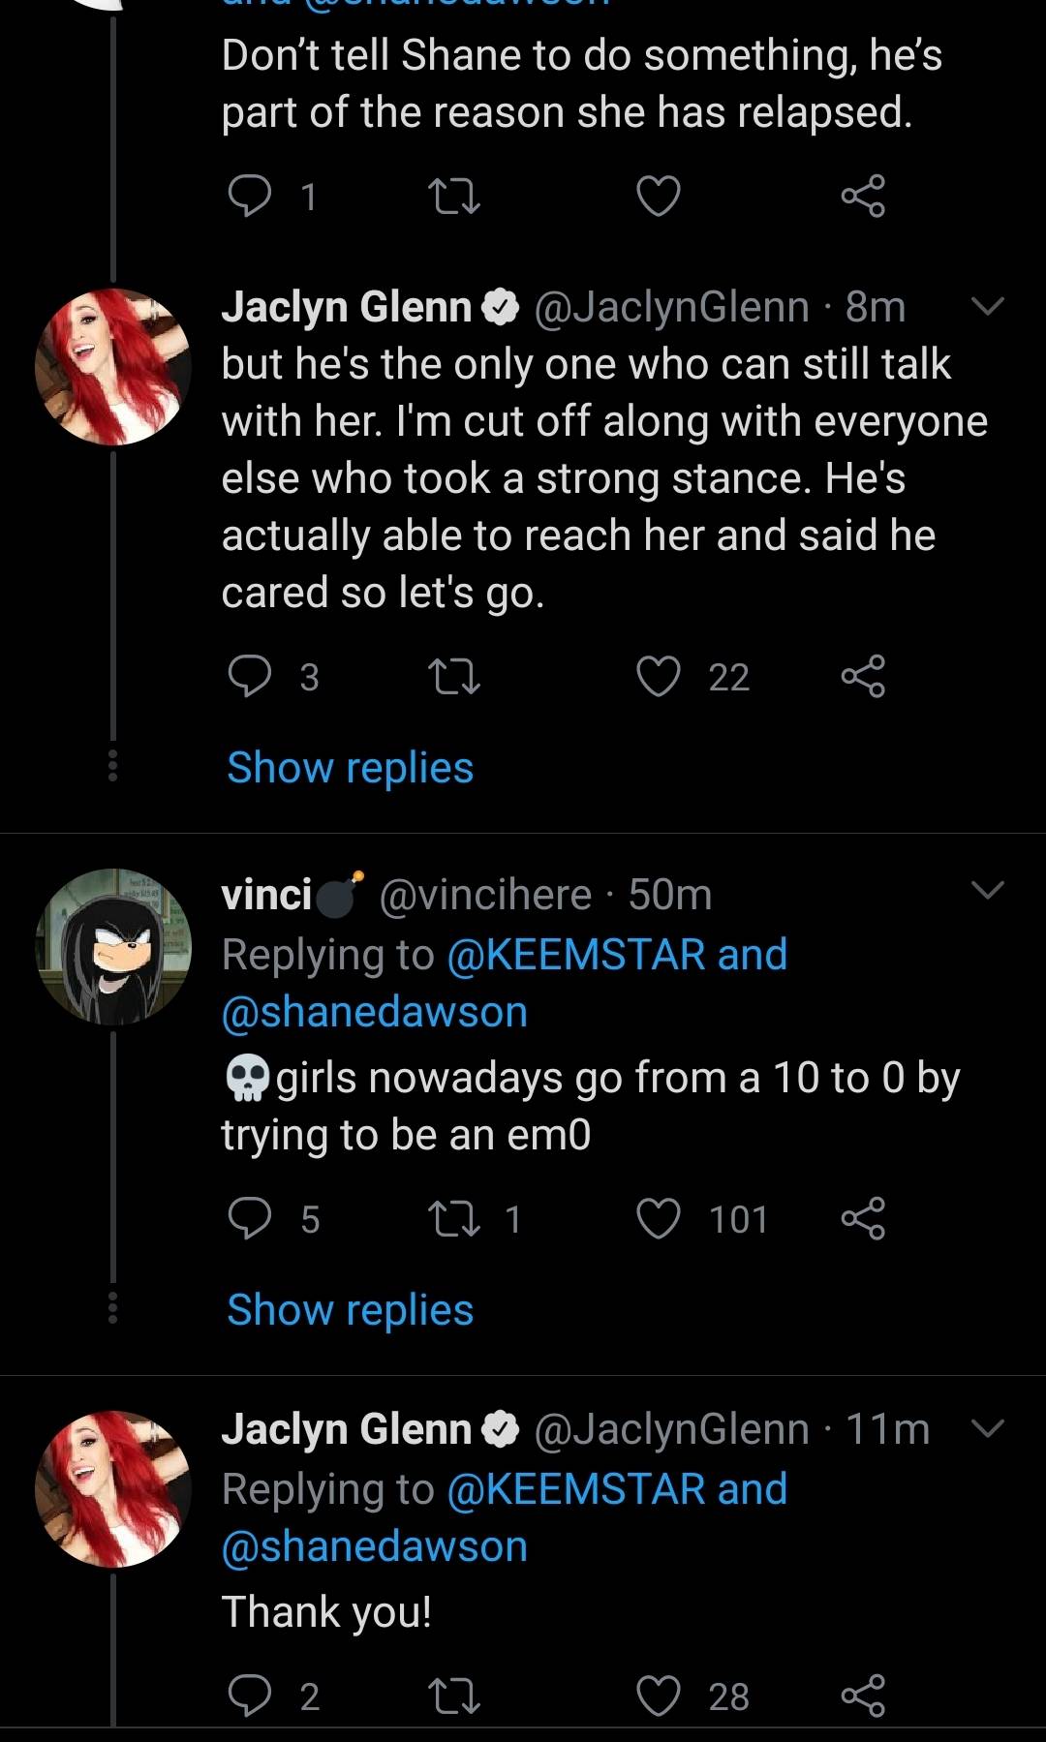Reply to Jaclyn's 'Thank you!' tweet

point(249,1696)
